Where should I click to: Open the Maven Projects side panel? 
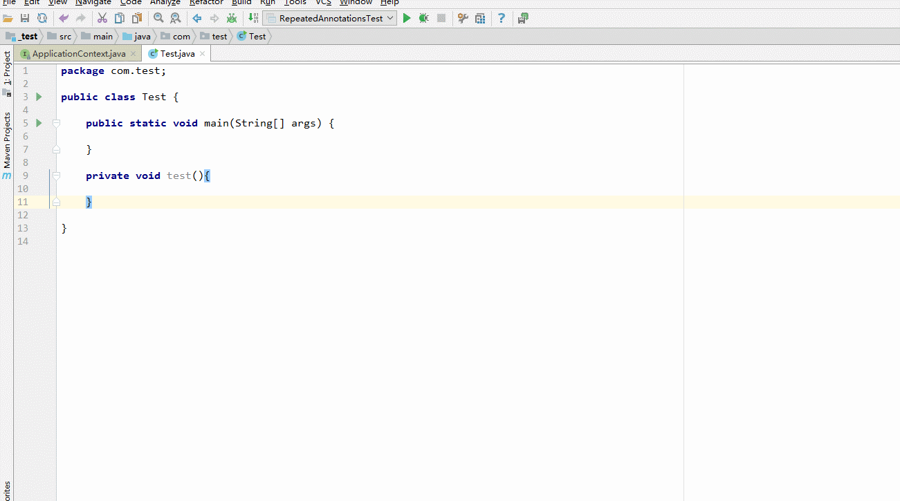8,140
